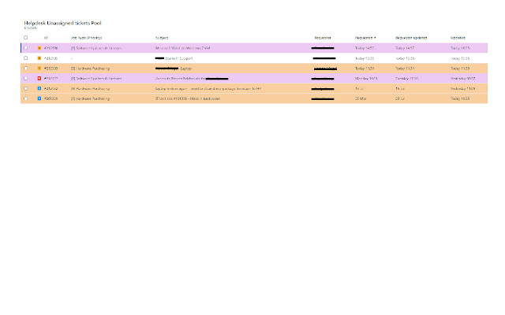The image size is (505, 315).
Task: Click the redacted requester on the white Support row
Action: 324,58
